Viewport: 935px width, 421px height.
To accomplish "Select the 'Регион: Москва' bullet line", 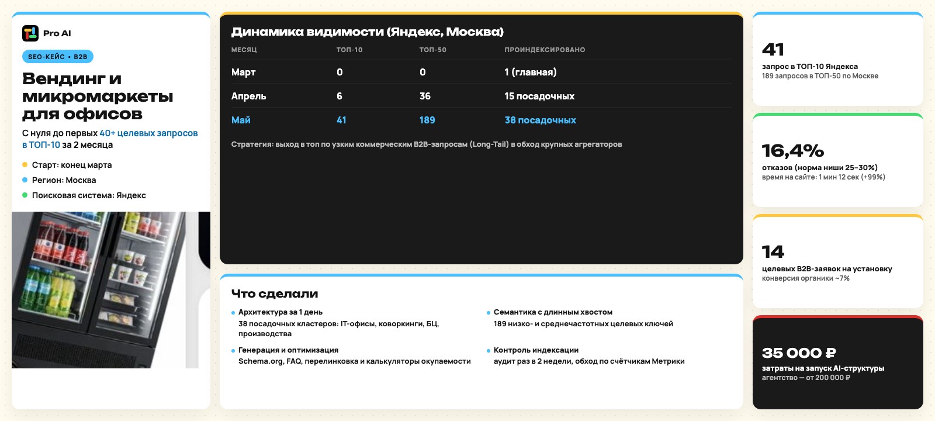I will point(59,180).
